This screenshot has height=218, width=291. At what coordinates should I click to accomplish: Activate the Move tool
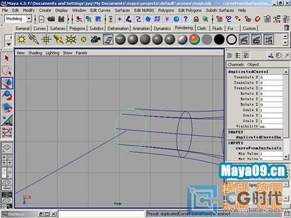[7, 83]
